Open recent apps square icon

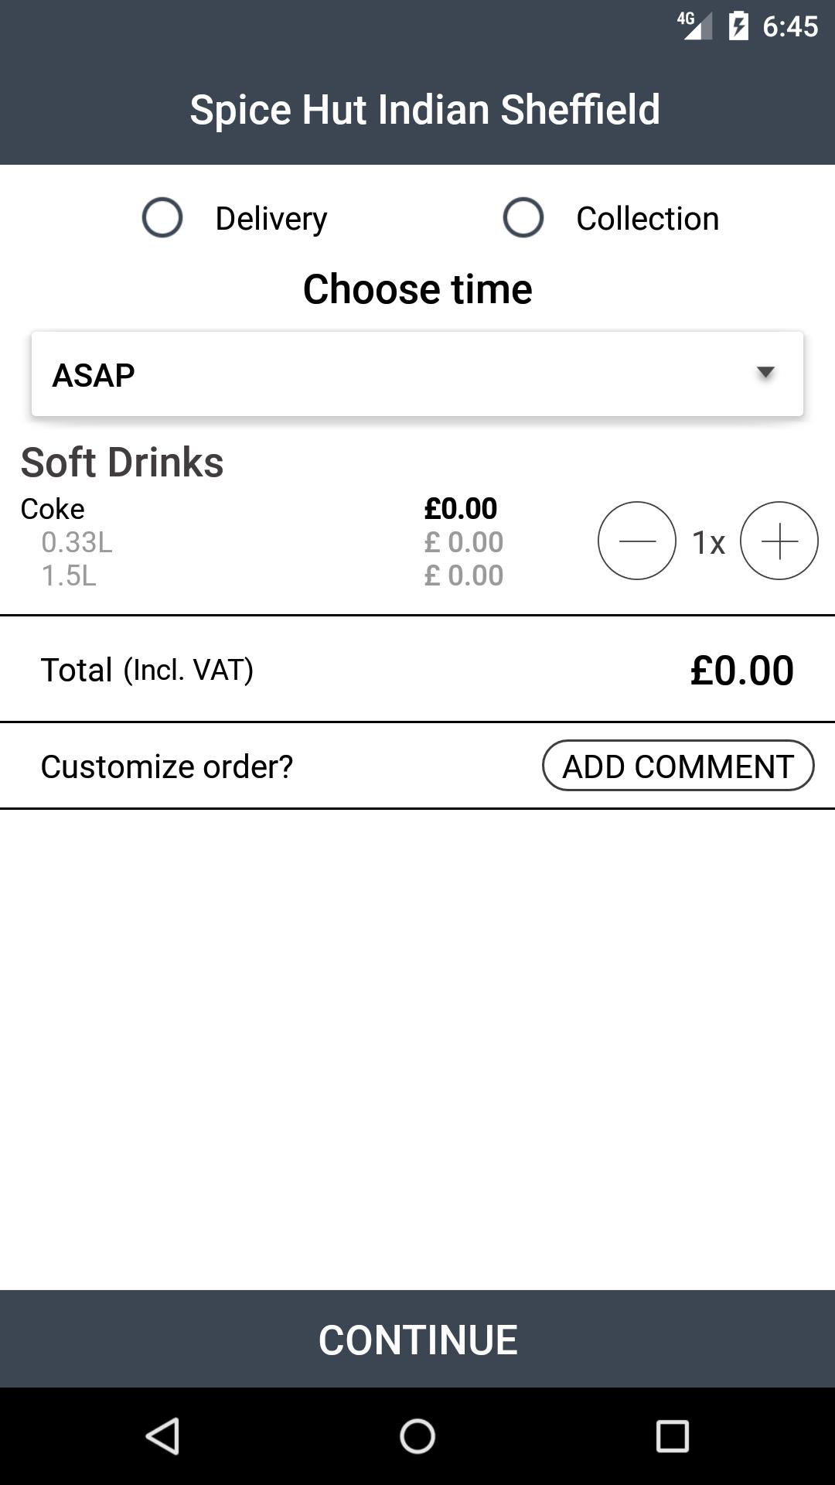672,1436
